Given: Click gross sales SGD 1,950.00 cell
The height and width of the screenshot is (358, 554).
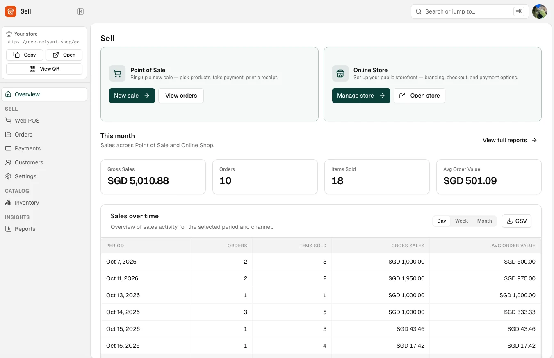Looking at the screenshot, I should (381, 278).
